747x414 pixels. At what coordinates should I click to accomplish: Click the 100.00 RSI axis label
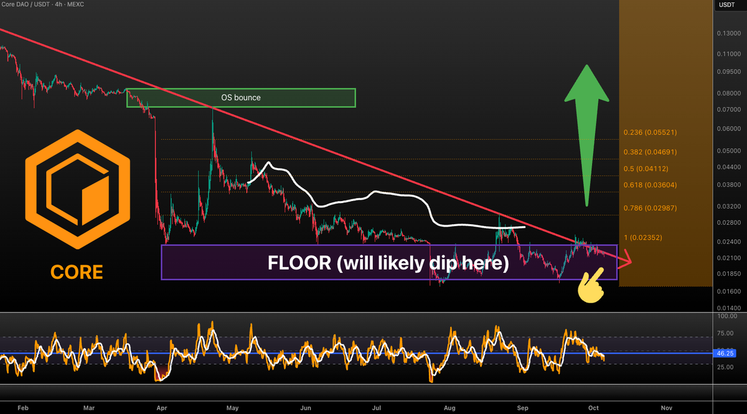pyautogui.click(x=728, y=316)
